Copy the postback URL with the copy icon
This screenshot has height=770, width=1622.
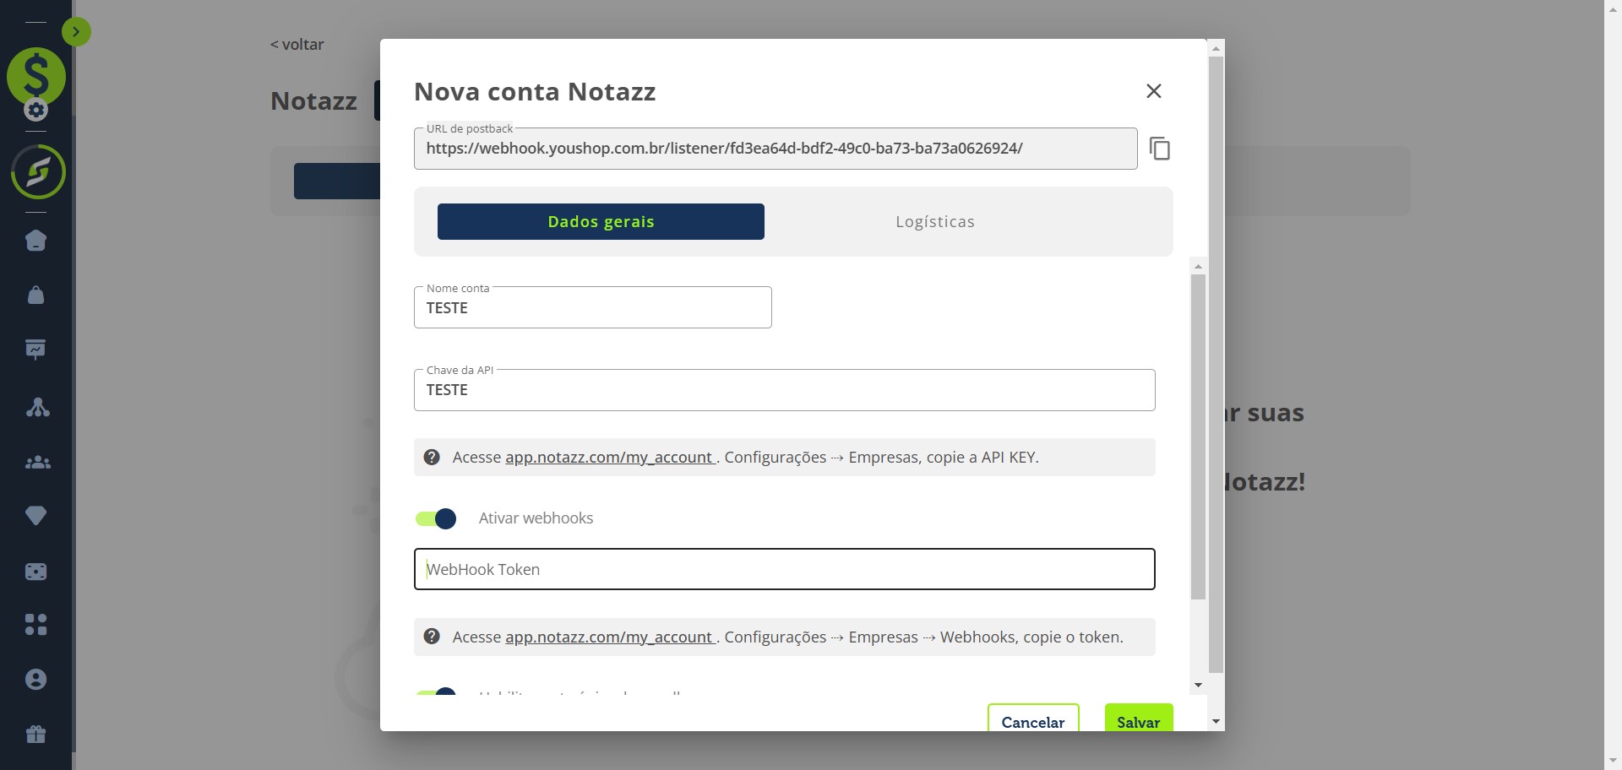tap(1160, 149)
